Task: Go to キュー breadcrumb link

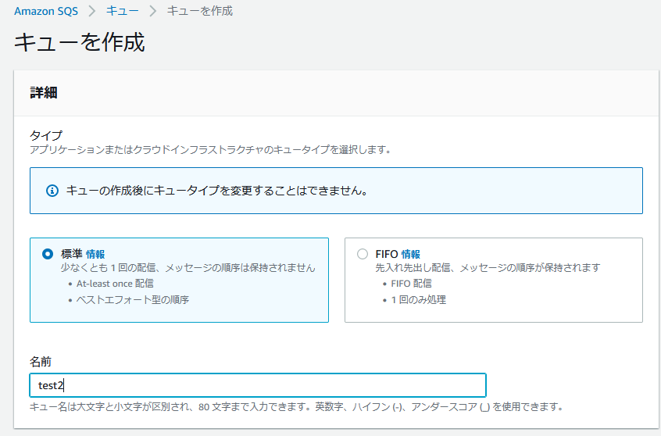Action: [x=122, y=11]
